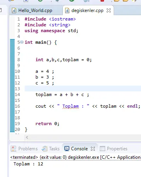Click the '#include <string>' line
The height and width of the screenshot is (177, 141).
coord(47,25)
